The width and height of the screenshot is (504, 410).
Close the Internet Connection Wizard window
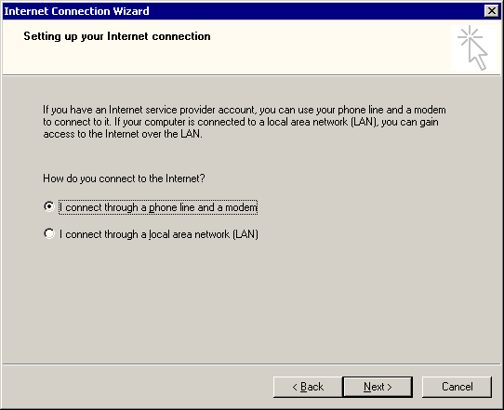click(x=492, y=11)
